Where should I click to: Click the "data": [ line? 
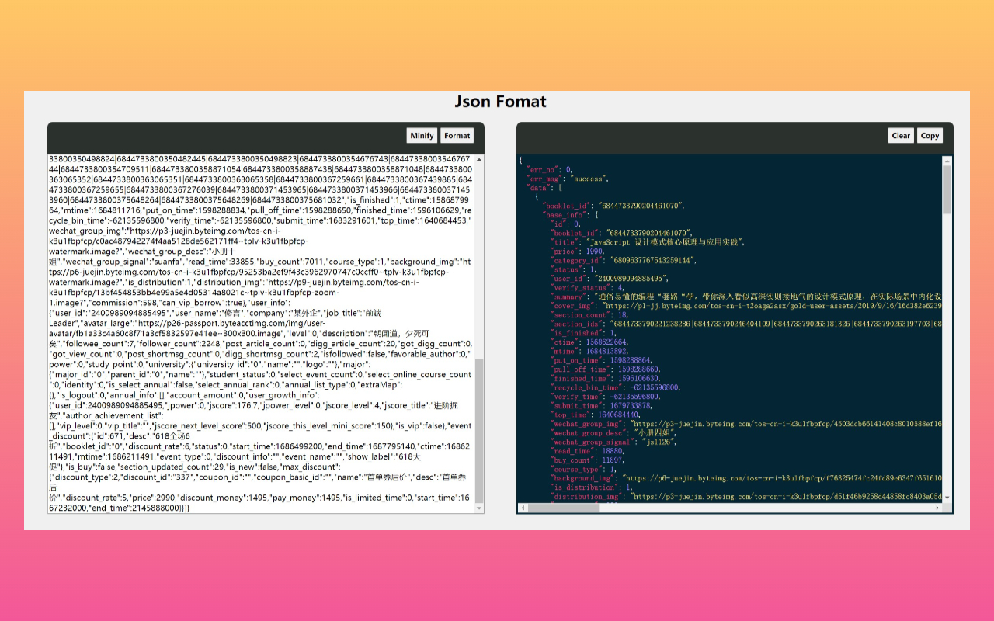pyautogui.click(x=544, y=187)
